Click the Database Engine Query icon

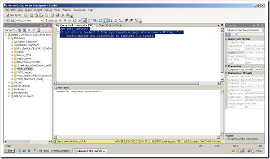26,15
